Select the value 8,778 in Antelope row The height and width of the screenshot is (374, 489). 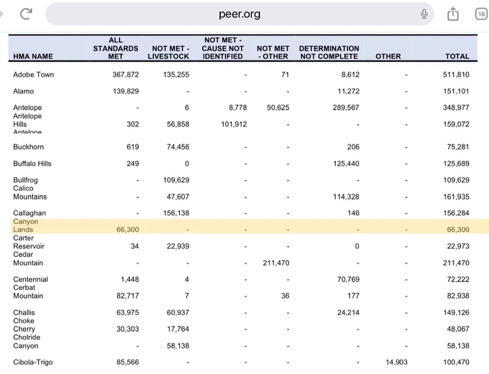pyautogui.click(x=237, y=108)
